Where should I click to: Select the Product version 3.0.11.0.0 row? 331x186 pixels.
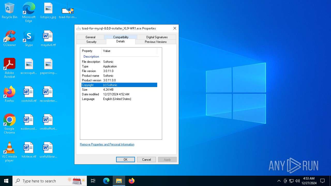[119, 80]
